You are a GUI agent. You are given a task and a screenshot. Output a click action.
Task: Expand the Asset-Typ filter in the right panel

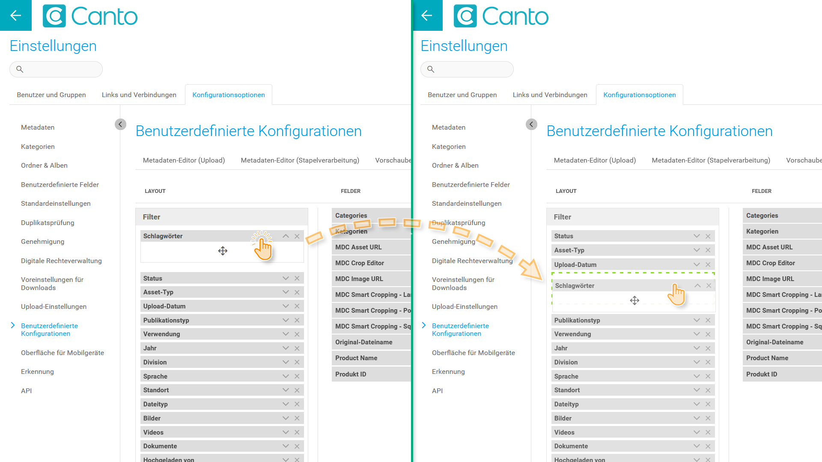coord(697,250)
